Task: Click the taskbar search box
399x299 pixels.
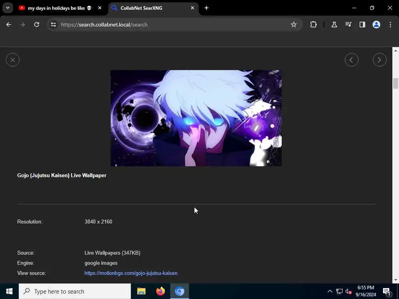Action: (x=75, y=291)
